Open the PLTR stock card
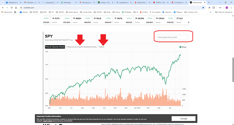This screenshot has height=125, width=234. [x=61, y=20]
